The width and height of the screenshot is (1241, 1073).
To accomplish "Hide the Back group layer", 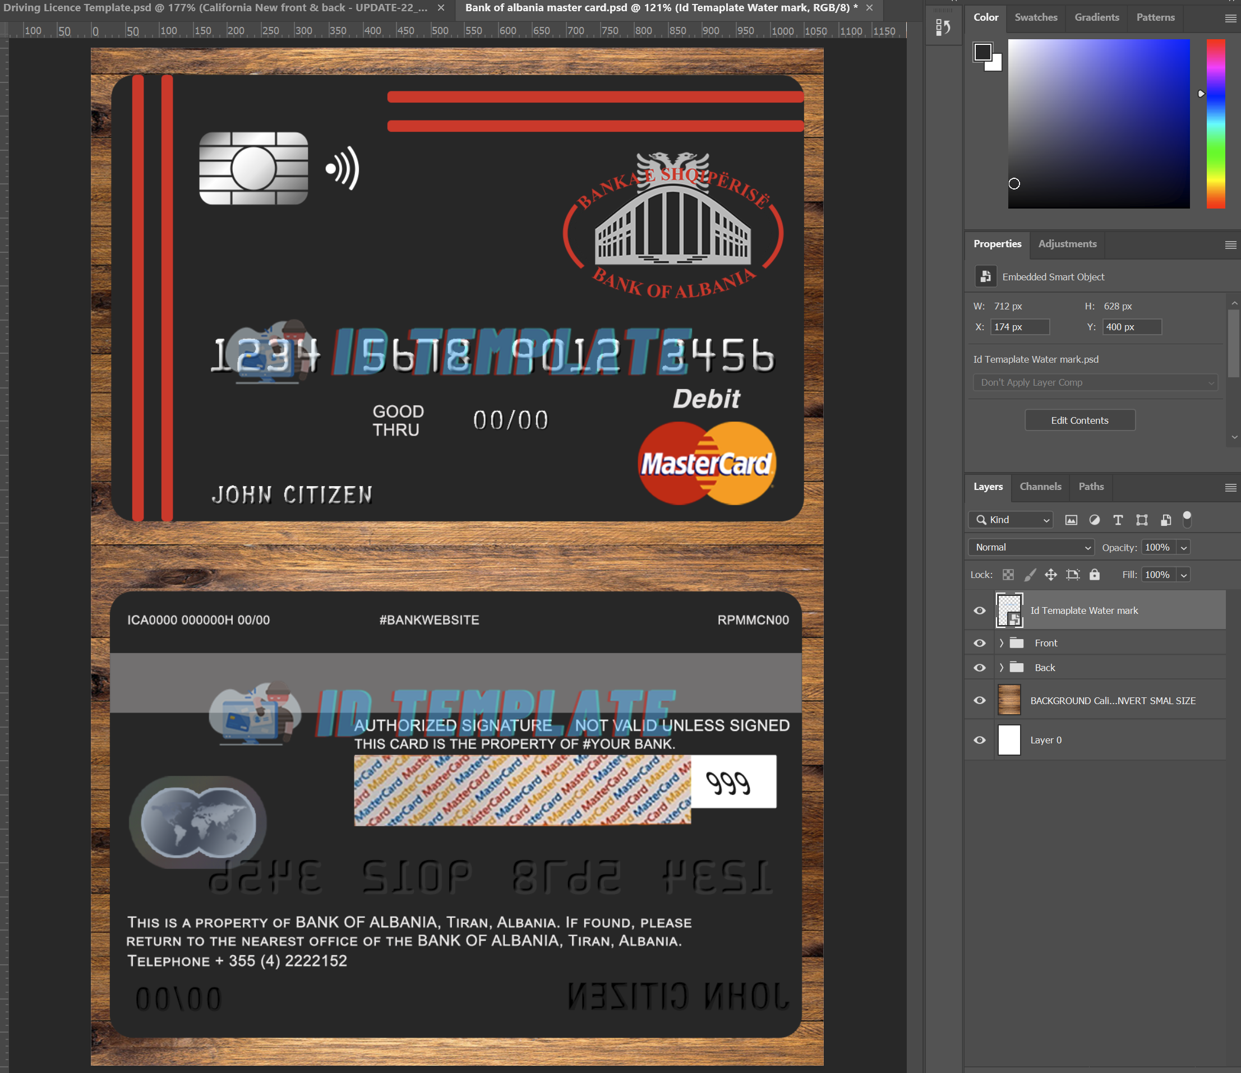I will (x=979, y=668).
